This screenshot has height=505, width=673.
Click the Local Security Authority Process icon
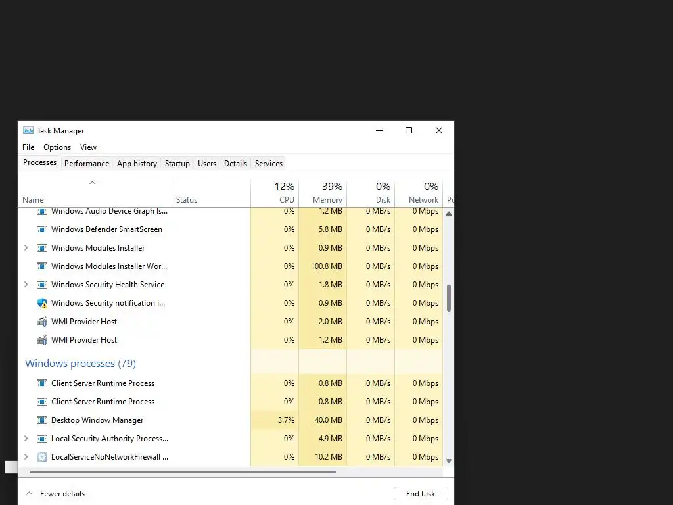click(x=41, y=439)
